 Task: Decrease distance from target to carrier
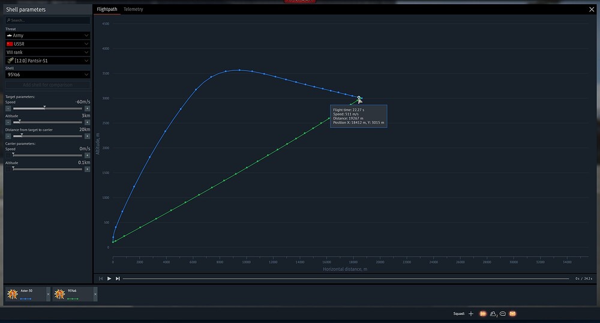[8, 136]
